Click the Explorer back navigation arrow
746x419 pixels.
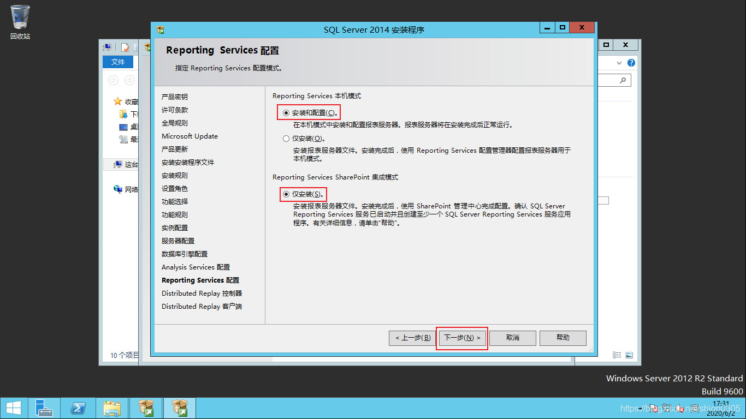pyautogui.click(x=113, y=80)
